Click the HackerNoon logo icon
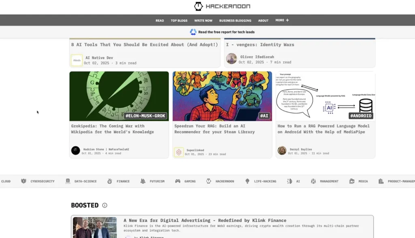 (198, 6)
